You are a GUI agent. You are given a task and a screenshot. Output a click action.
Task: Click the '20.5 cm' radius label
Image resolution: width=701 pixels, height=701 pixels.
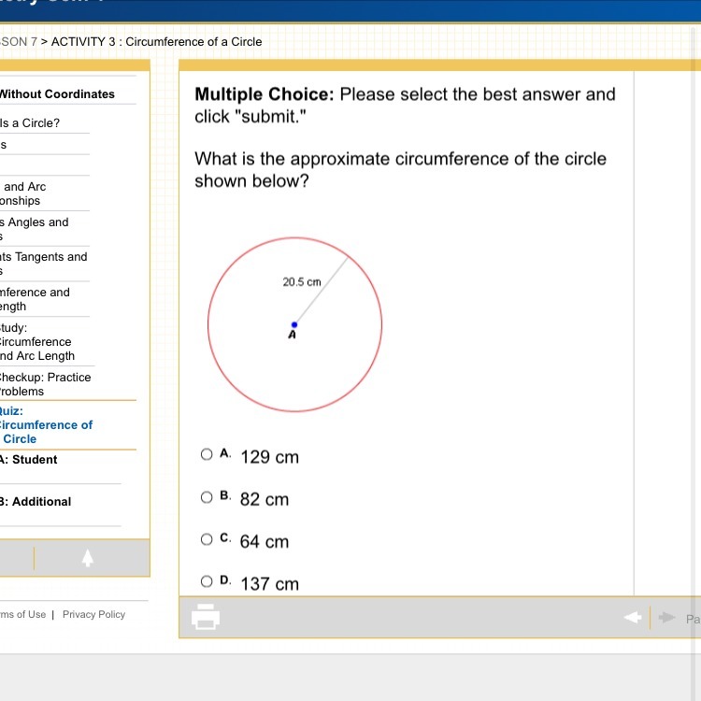coord(302,282)
